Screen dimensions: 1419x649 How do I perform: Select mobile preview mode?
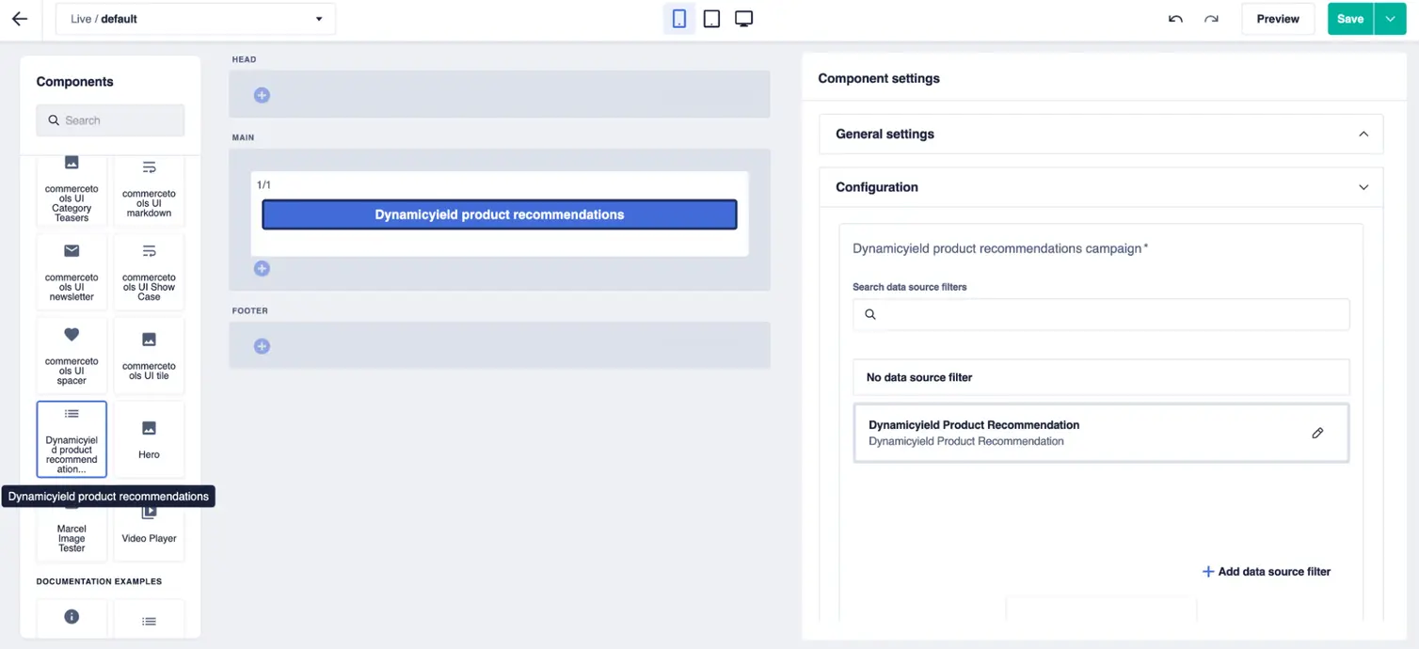(x=679, y=17)
